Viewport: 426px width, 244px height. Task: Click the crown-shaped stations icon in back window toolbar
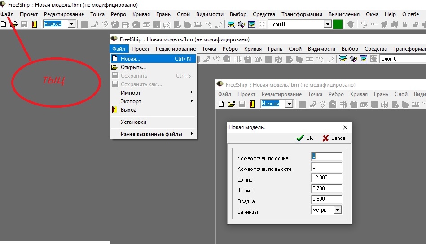[x=198, y=24]
